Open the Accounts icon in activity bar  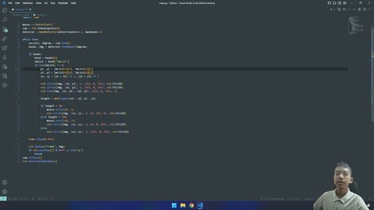coord(5,183)
